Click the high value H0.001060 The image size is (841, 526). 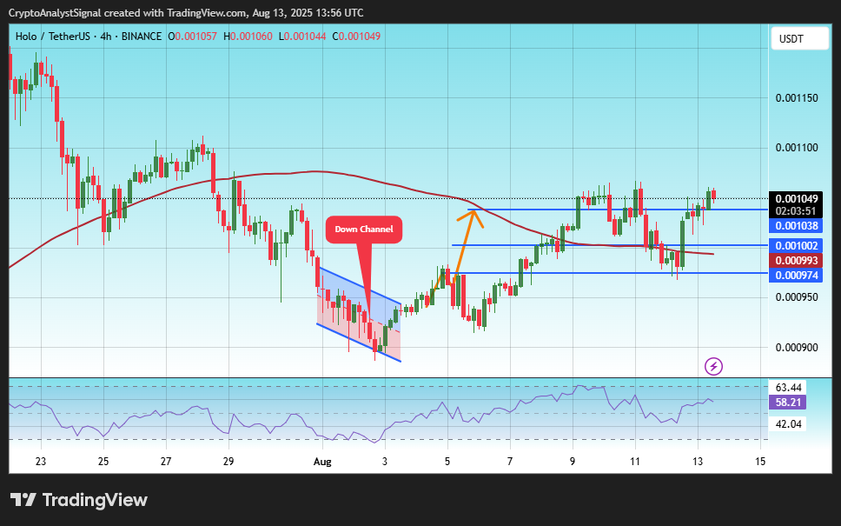tap(248, 37)
